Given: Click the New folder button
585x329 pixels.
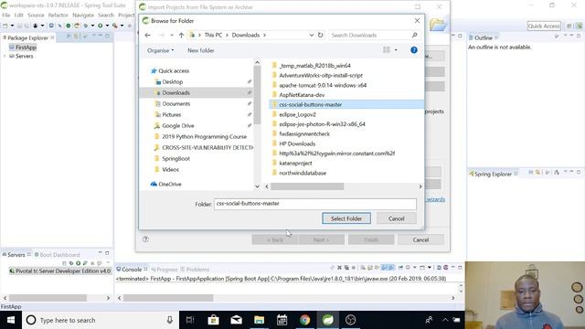Looking at the screenshot, I should click(201, 50).
